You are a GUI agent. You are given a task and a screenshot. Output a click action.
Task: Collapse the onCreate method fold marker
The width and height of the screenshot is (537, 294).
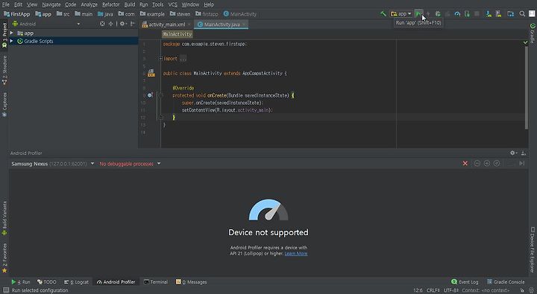pos(161,95)
